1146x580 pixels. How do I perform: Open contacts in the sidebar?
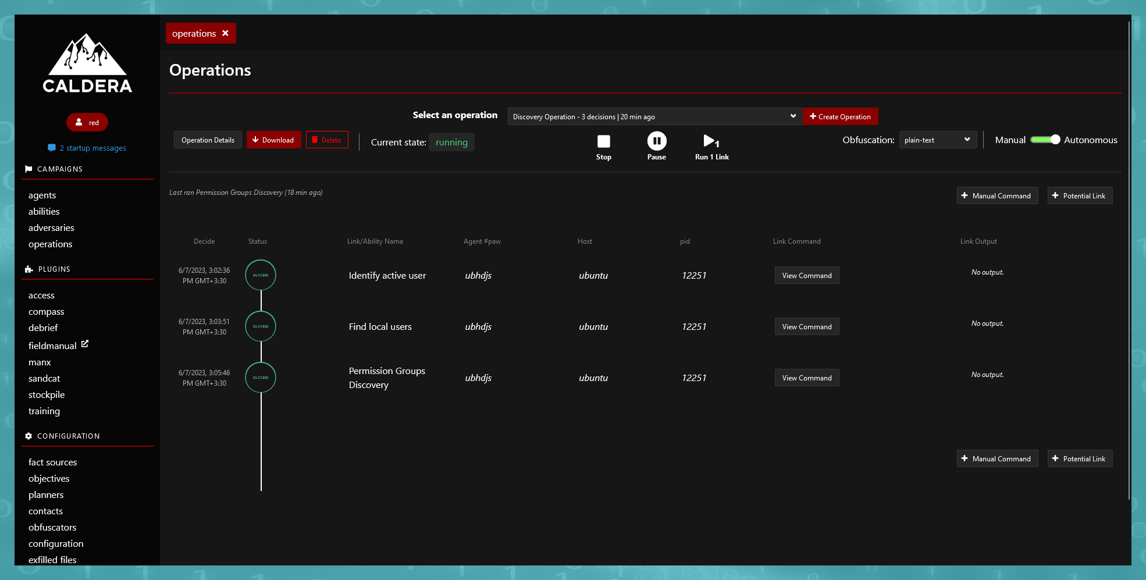(x=45, y=511)
